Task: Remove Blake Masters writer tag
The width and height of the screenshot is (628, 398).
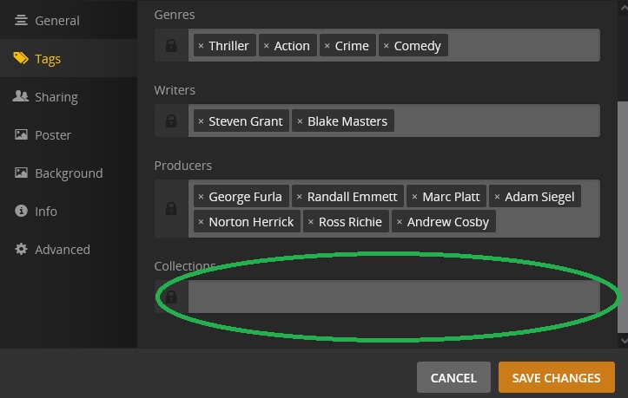Action: [300, 121]
